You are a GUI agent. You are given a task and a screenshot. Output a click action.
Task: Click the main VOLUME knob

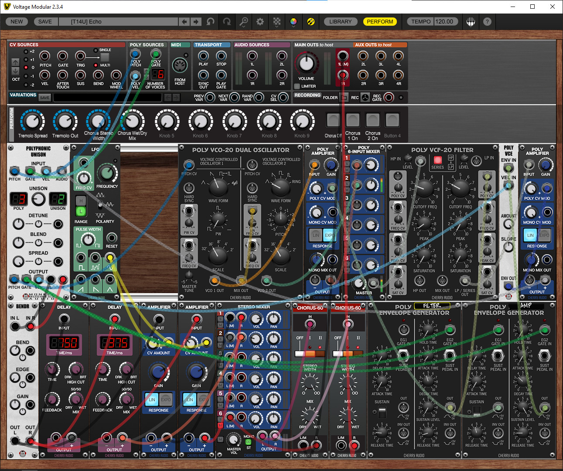point(306,64)
